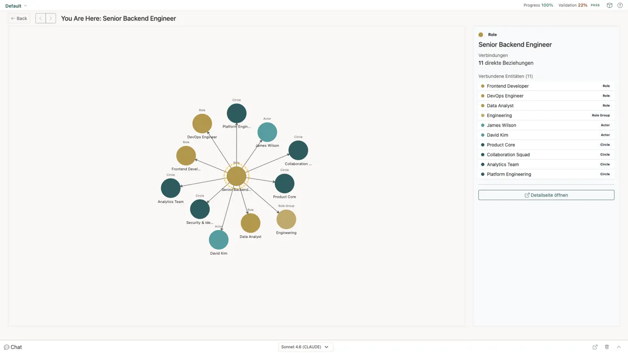Select the James Wilson actor node
Screen dimensions: 628x353
[267, 132]
